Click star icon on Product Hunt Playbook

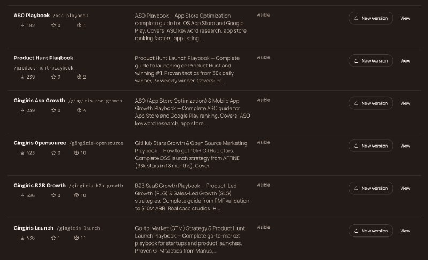click(x=53, y=77)
